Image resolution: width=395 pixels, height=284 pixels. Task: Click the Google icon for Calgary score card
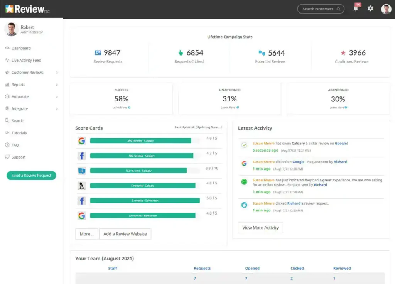[81, 141]
